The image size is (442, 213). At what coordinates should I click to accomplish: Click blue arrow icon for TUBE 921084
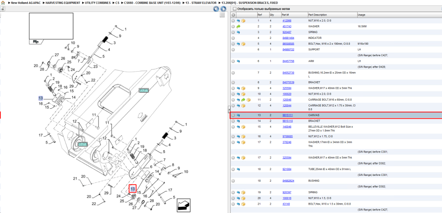tap(238, 169)
